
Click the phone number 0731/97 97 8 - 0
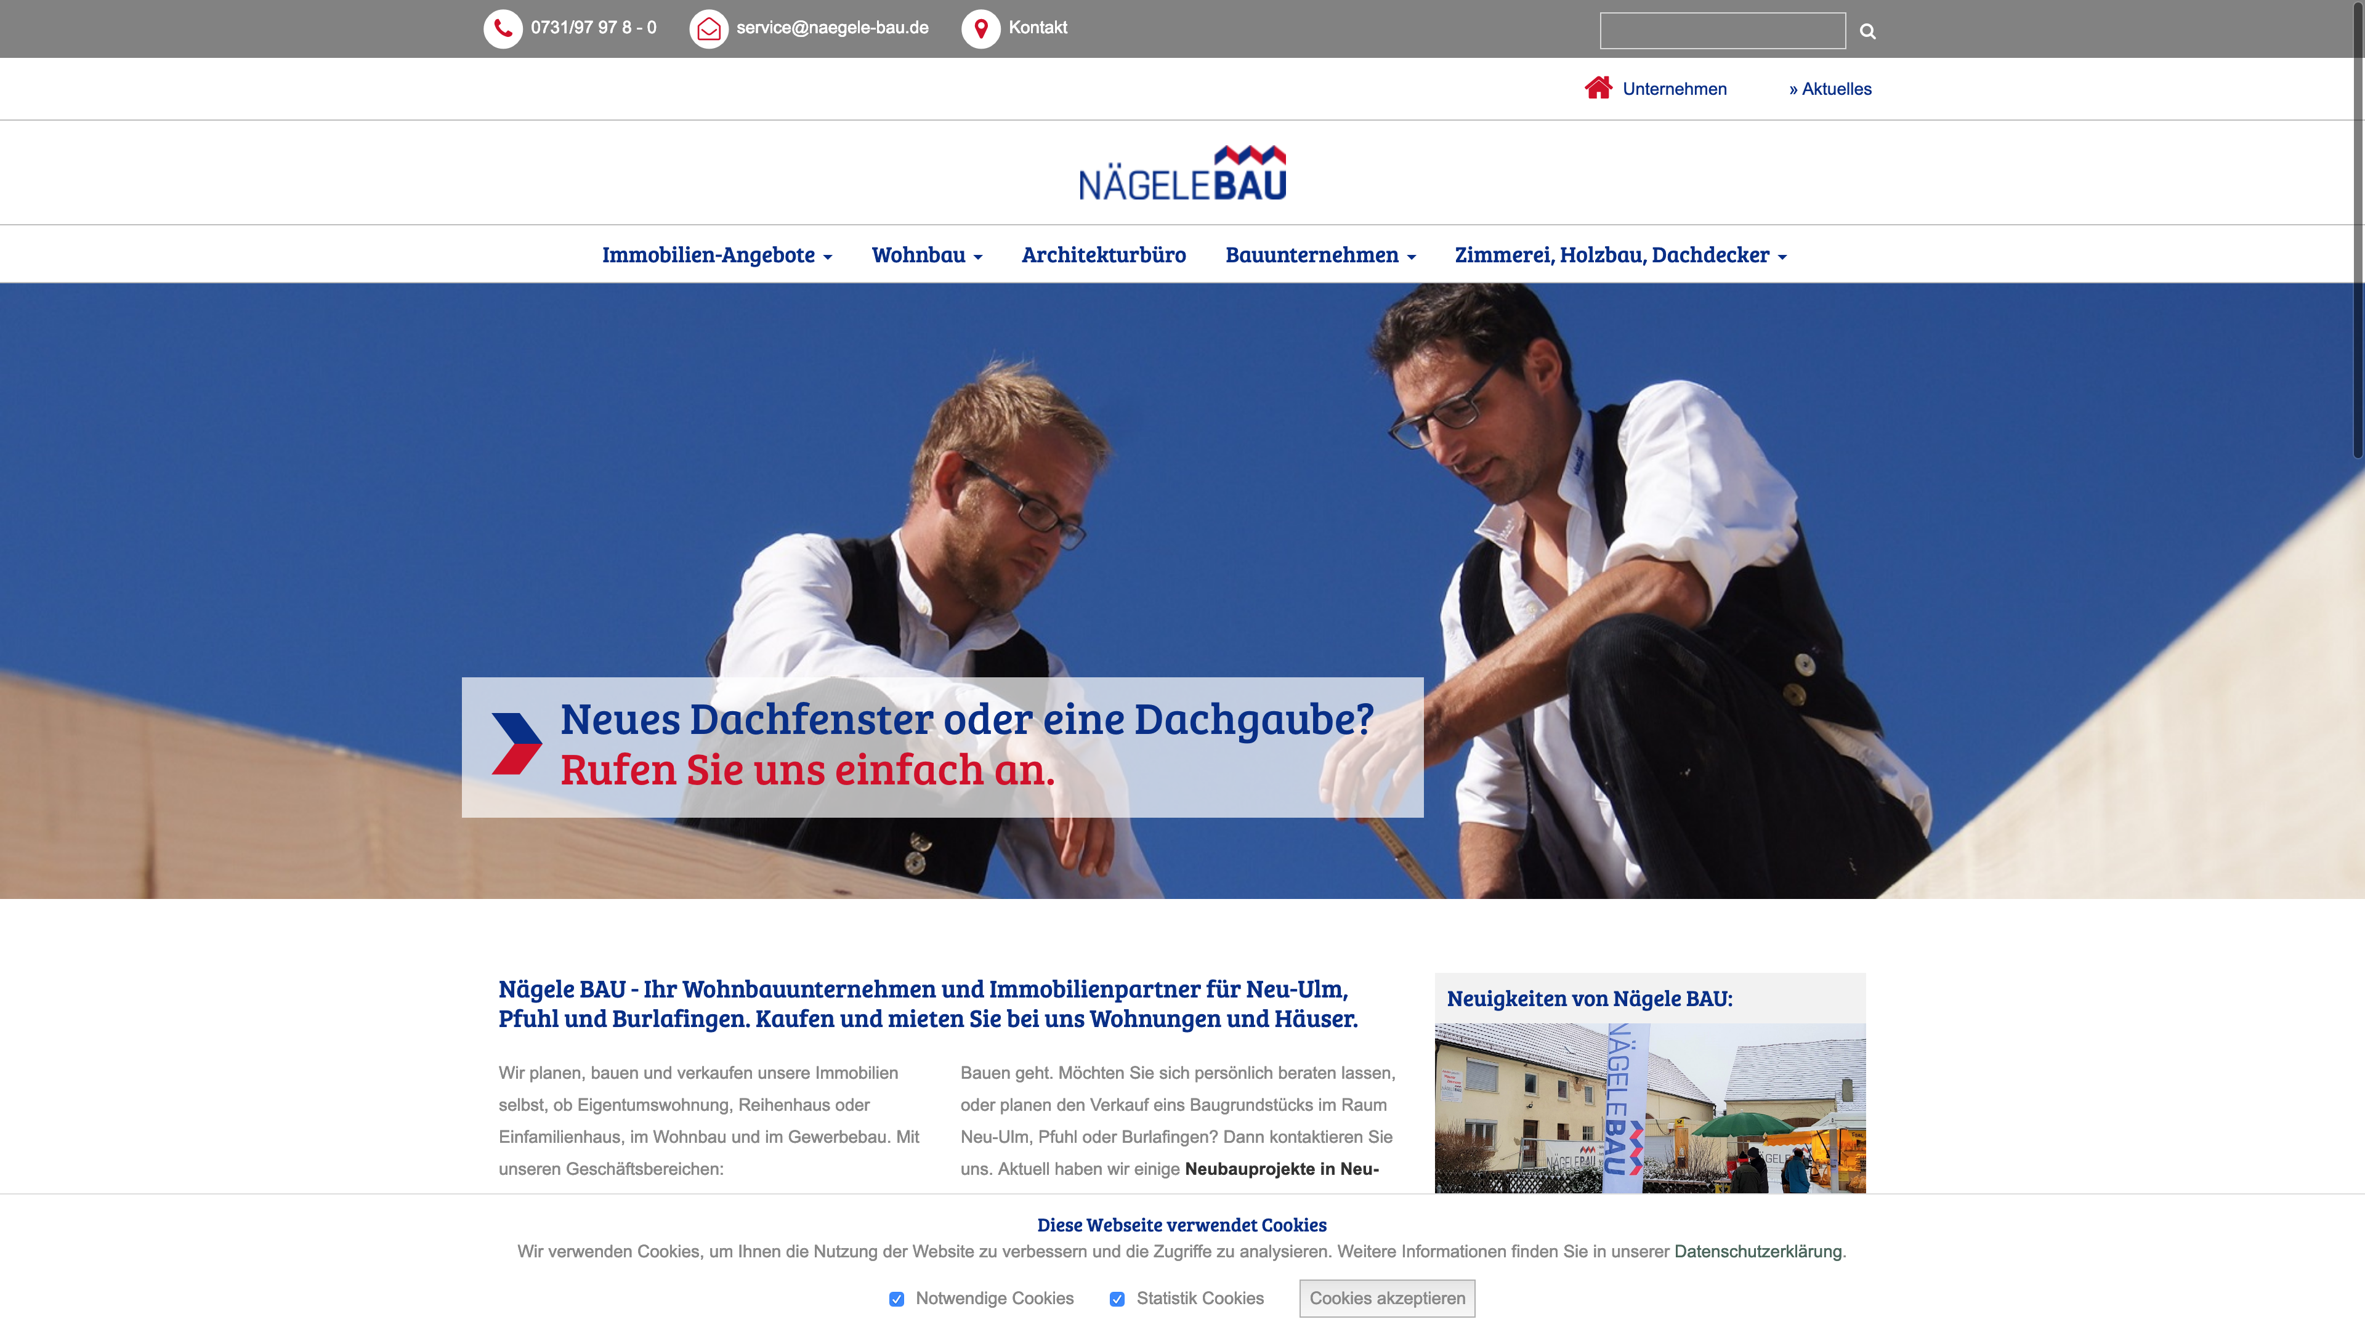point(593,28)
